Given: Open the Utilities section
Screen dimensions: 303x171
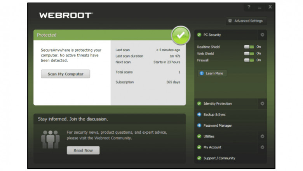Looking at the screenshot, I should click(209, 136).
